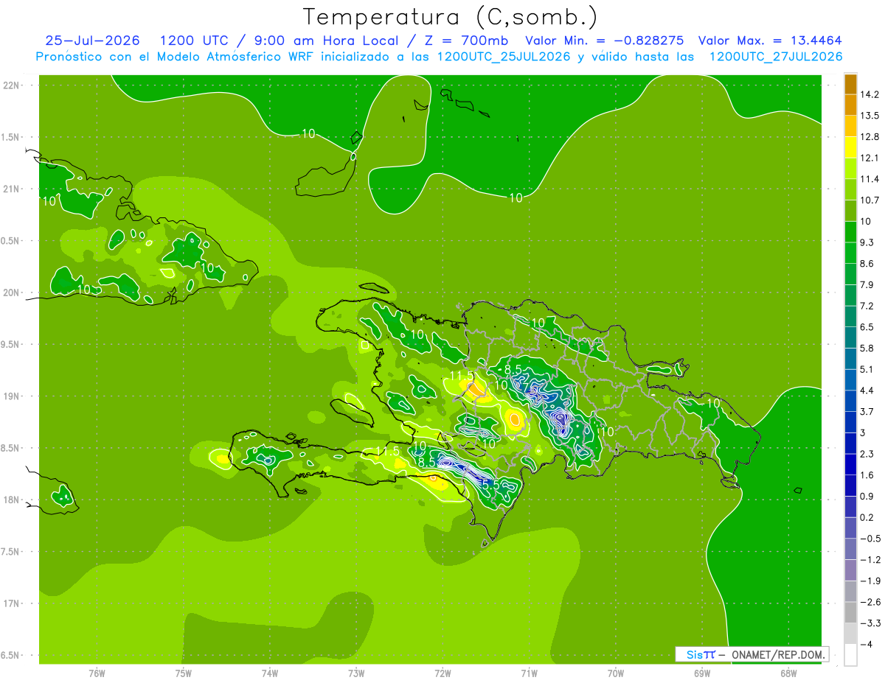Click the '0.2' colorbar value

pos(867,517)
